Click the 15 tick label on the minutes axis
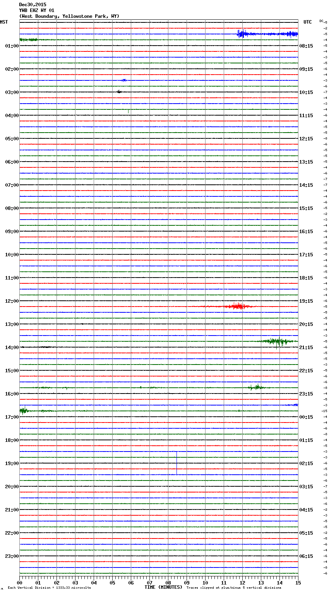This screenshot has height=593, width=329. click(x=298, y=583)
